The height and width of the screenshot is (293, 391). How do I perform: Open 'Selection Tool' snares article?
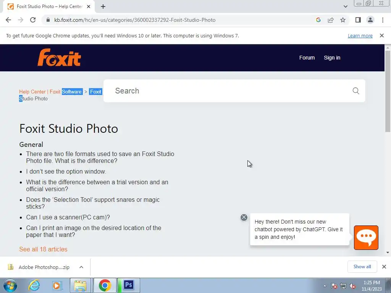[x=93, y=203]
